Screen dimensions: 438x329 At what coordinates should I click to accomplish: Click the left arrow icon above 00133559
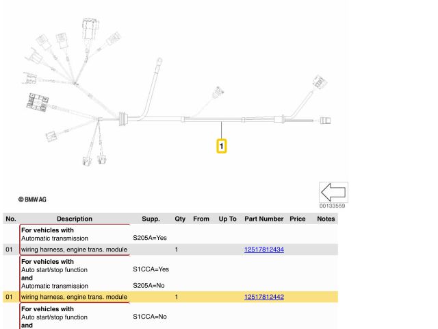[334, 192]
